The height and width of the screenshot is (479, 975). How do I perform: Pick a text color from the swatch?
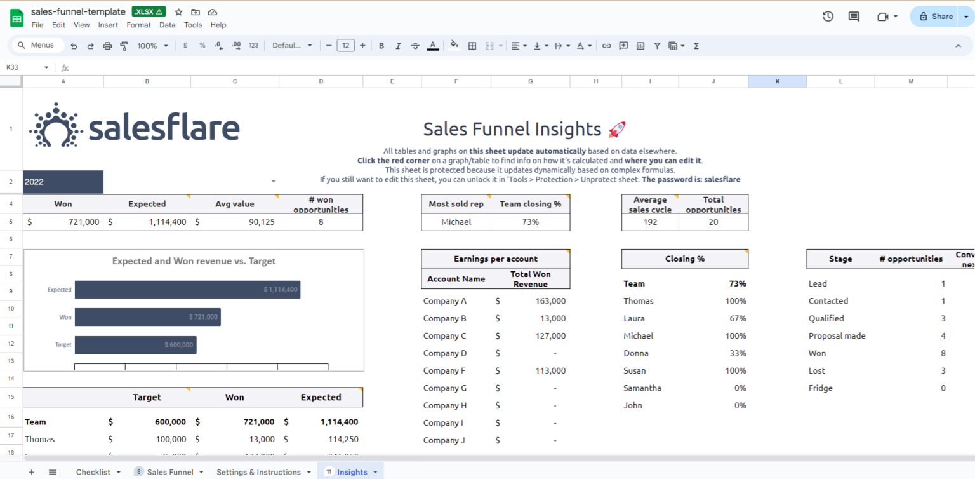432,45
